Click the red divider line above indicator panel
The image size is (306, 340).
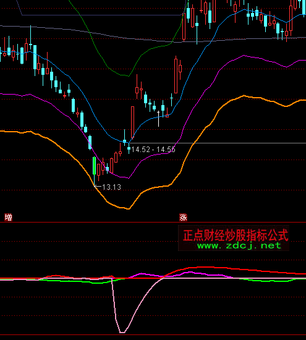coord(153,223)
